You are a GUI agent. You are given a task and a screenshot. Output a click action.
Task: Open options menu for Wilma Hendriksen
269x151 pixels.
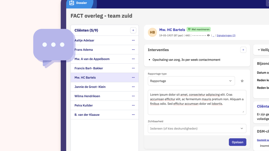point(133,96)
